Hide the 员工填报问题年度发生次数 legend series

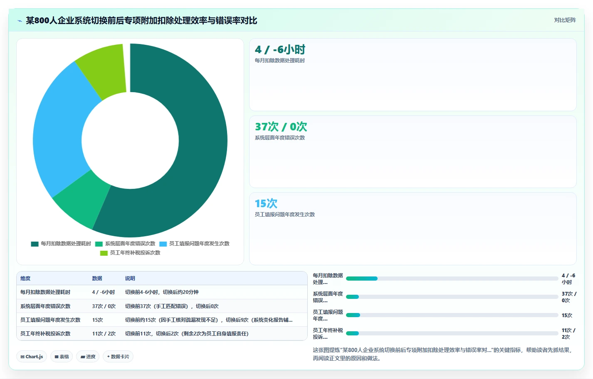click(x=194, y=244)
